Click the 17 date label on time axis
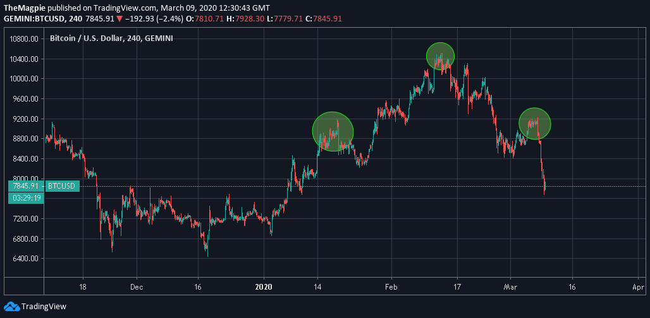This screenshot has width=650, height=318. coord(457,286)
